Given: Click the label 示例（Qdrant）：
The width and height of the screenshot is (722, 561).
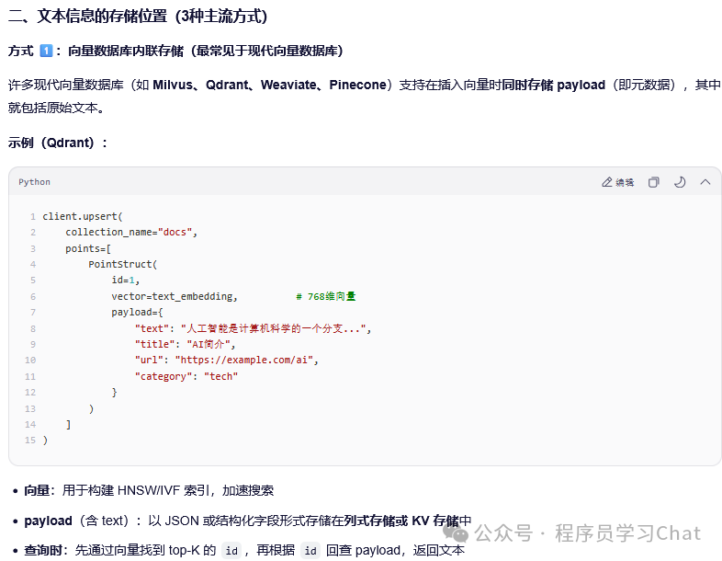Looking at the screenshot, I should (x=58, y=143).
